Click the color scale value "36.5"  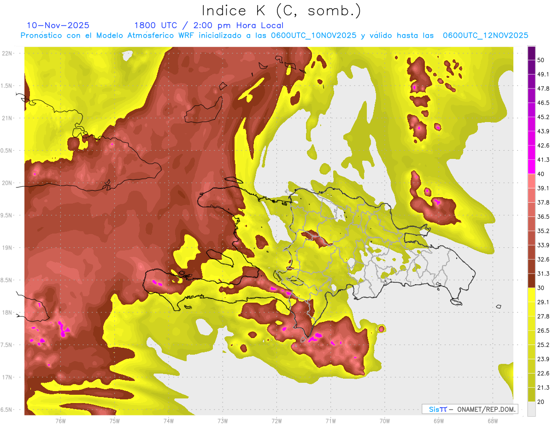543,216
